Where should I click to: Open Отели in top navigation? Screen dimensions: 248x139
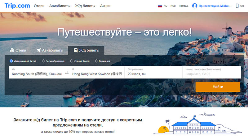39,6
